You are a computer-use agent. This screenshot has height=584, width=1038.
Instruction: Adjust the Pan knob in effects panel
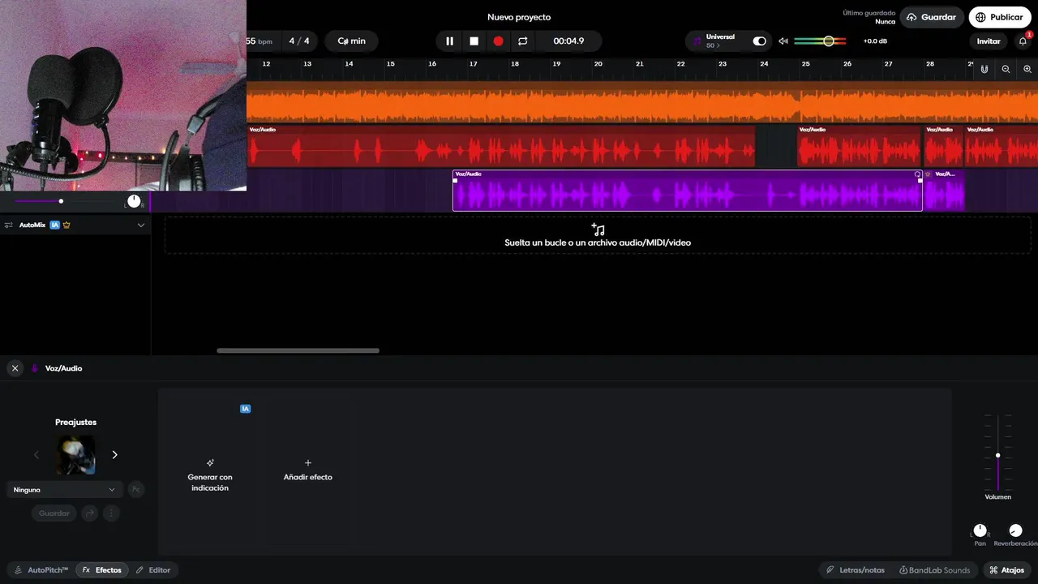click(x=980, y=530)
